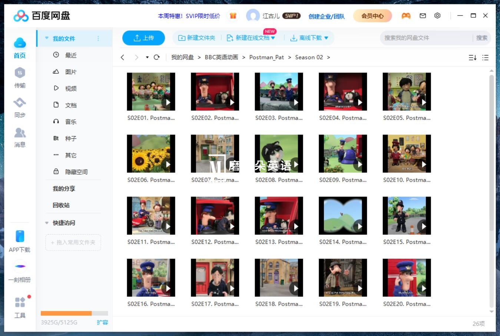The width and height of the screenshot is (500, 336).
Task: Switch to list view layout
Action: point(486,57)
